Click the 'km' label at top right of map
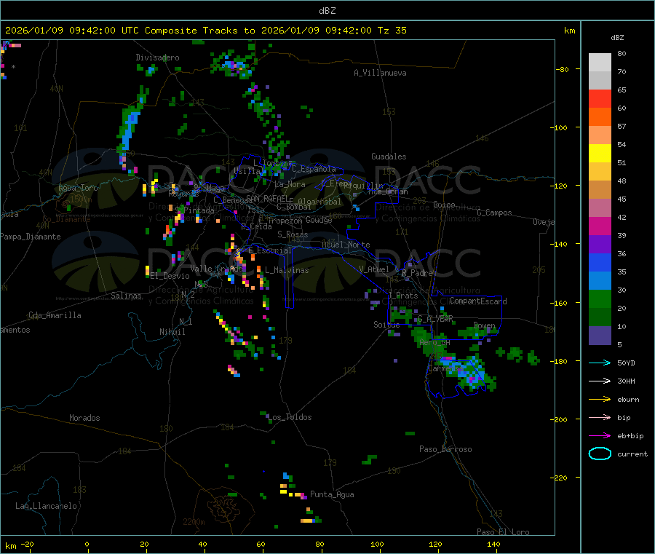 [569, 31]
